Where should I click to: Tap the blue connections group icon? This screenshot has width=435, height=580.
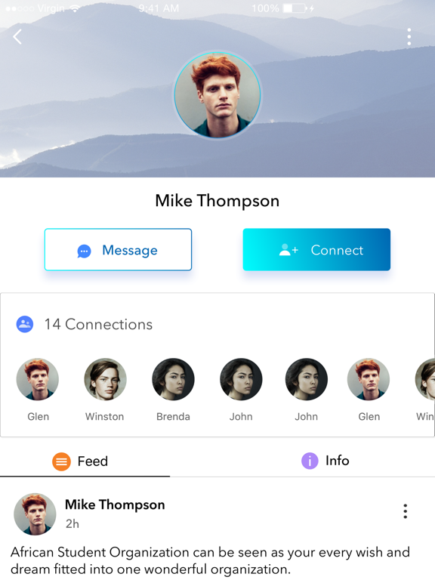click(25, 324)
